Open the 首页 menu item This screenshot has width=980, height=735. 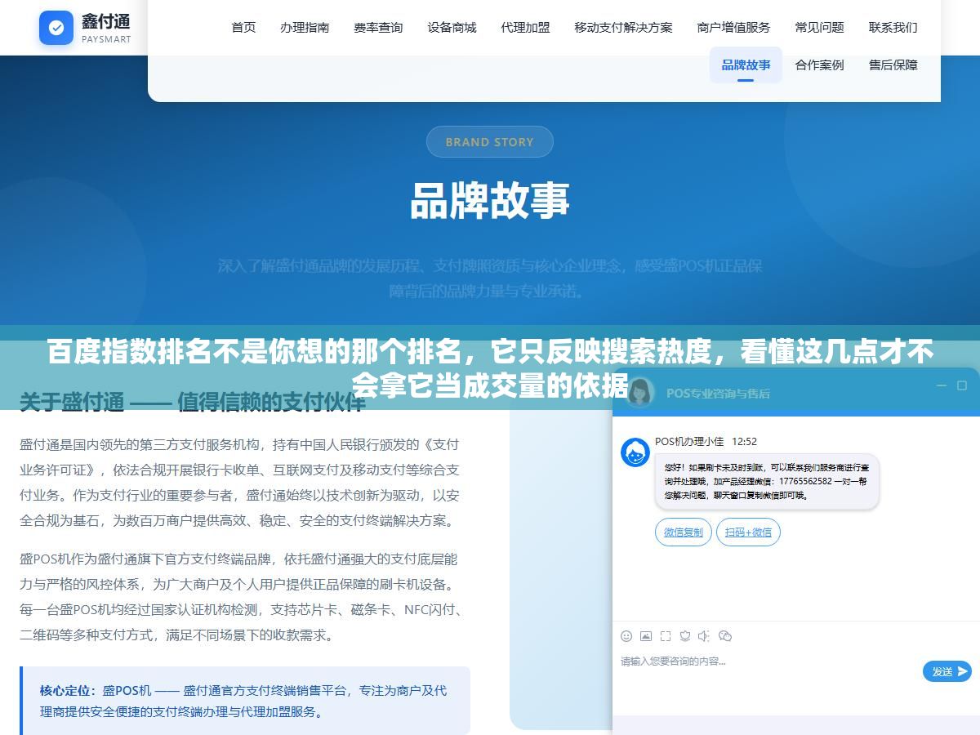coord(243,27)
